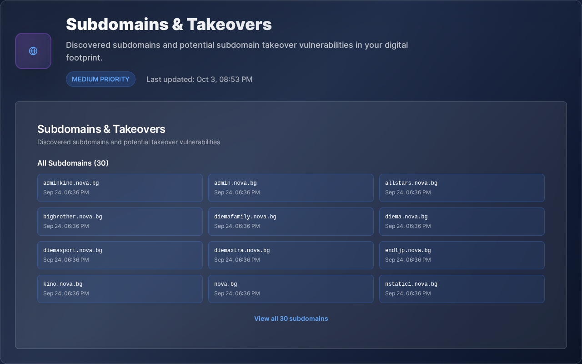The image size is (582, 364).
Task: Open the diemafamily.nova.bg entry
Action: (291, 221)
